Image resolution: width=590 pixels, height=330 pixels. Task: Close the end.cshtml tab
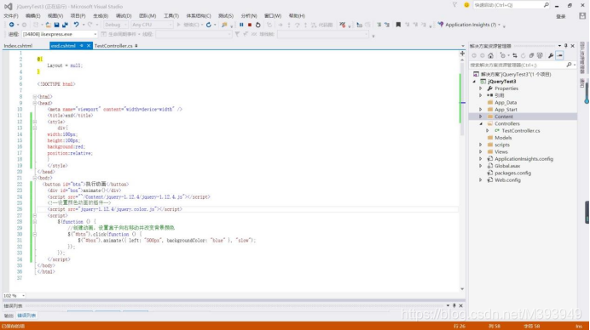pyautogui.click(x=89, y=46)
